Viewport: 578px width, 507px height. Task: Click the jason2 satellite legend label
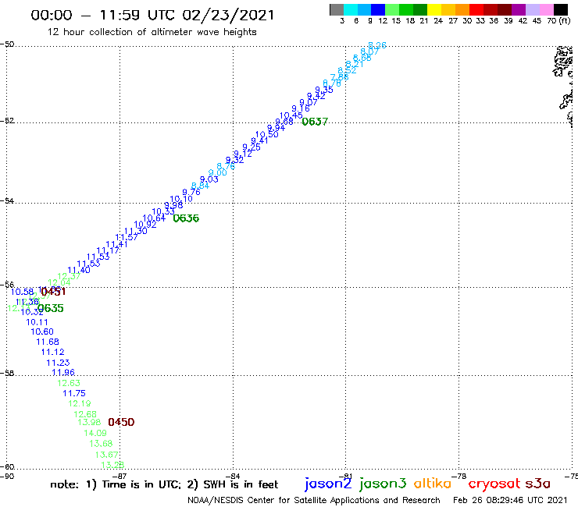pyautogui.click(x=328, y=484)
